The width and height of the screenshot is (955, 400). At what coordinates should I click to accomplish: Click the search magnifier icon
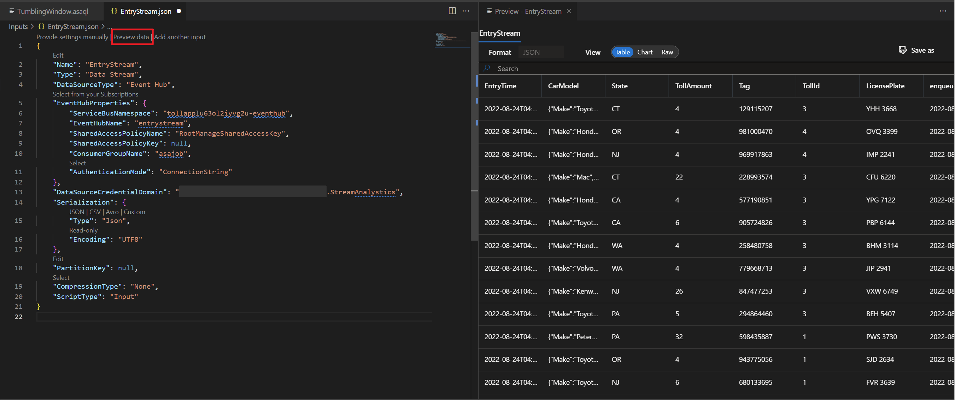(487, 68)
